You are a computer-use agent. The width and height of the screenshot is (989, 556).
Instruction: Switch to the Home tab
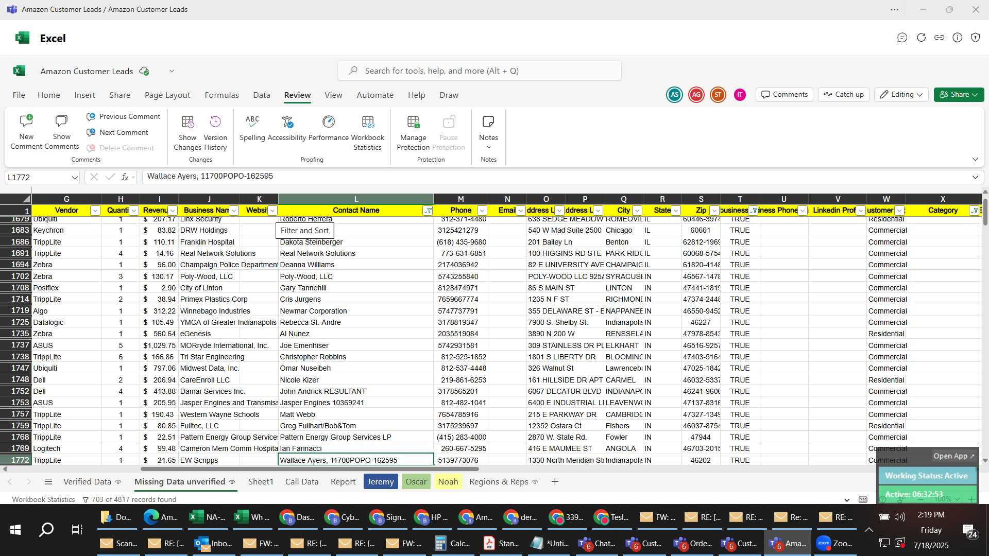click(49, 95)
